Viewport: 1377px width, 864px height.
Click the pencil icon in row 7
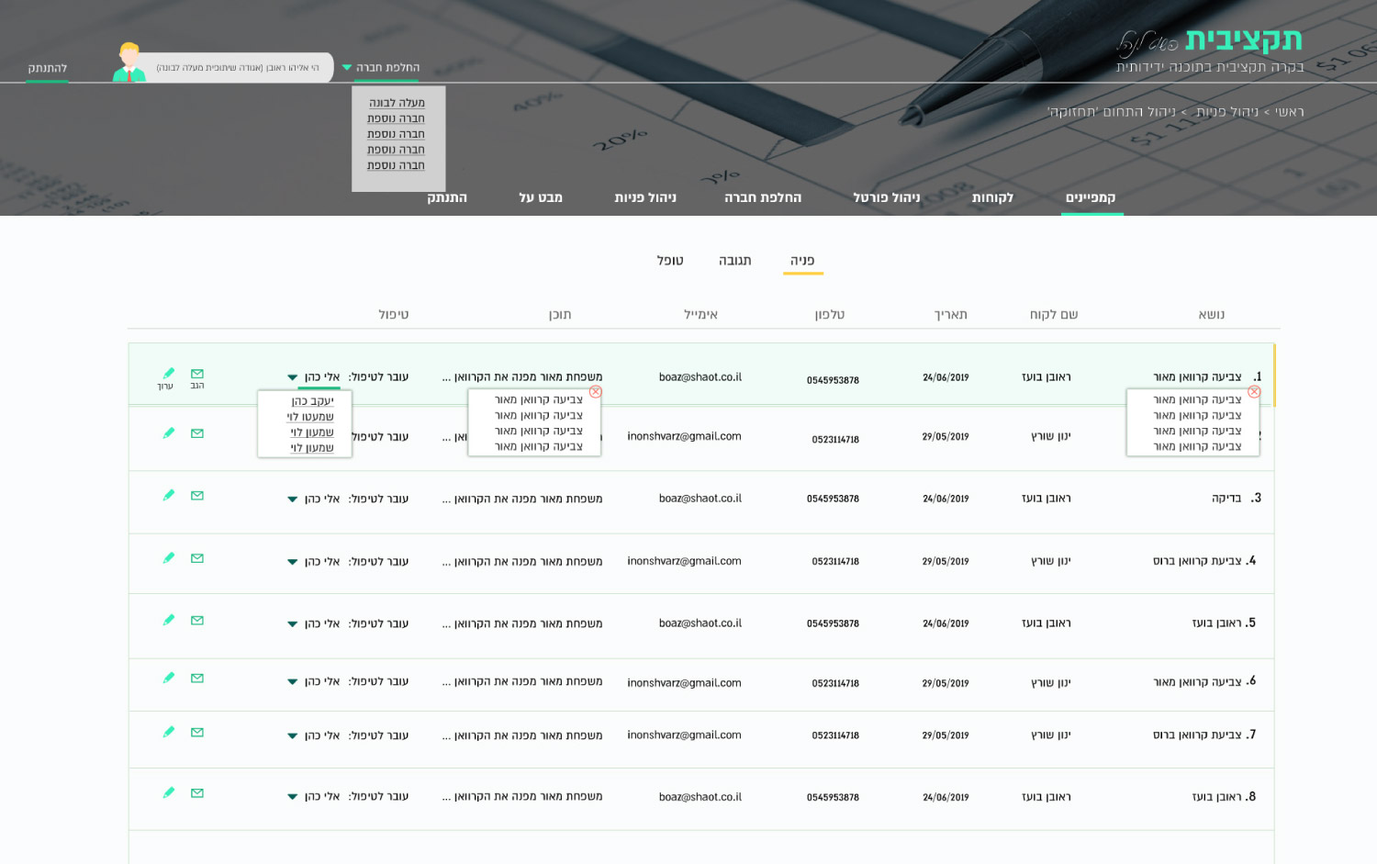click(169, 732)
